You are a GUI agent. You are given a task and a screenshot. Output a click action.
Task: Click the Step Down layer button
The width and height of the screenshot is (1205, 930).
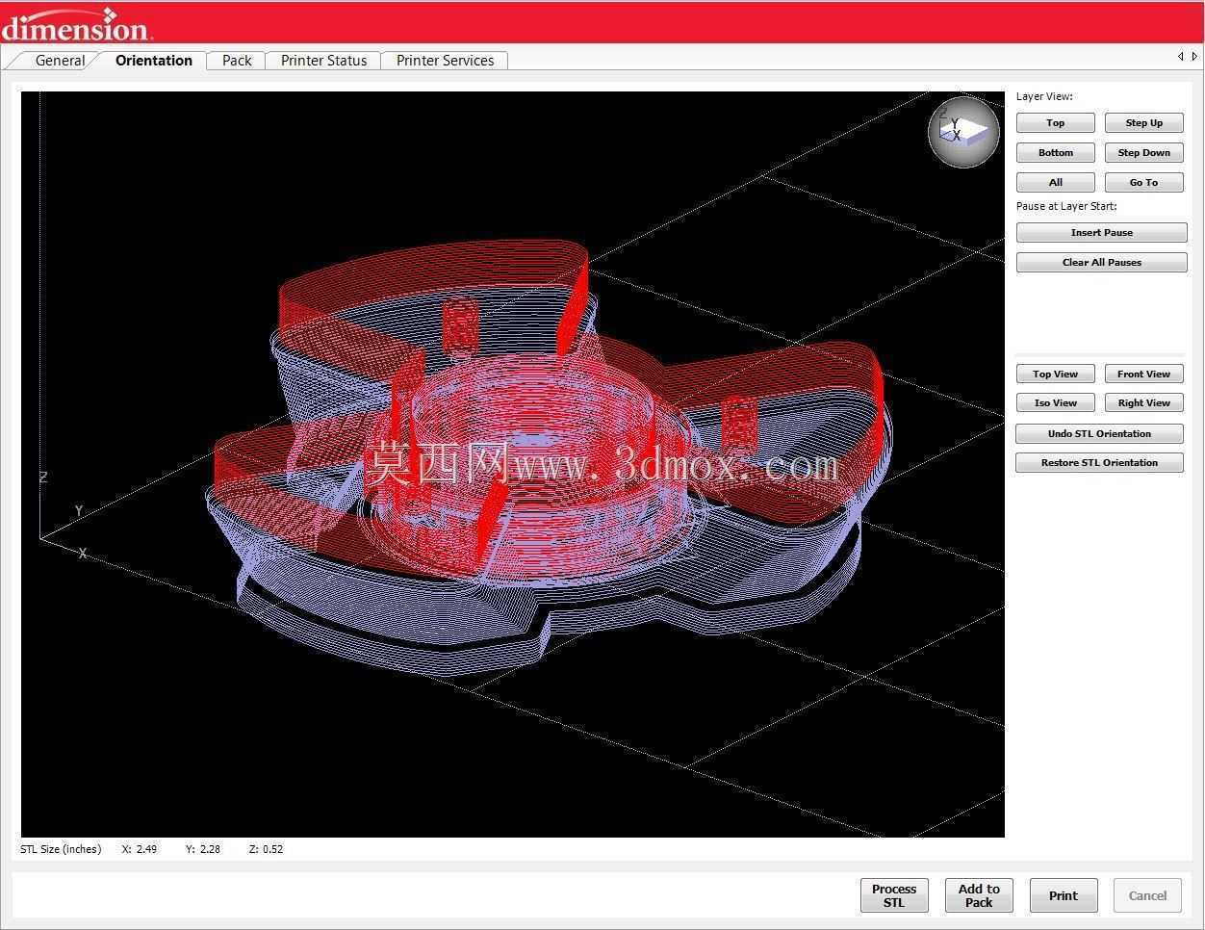pos(1144,152)
